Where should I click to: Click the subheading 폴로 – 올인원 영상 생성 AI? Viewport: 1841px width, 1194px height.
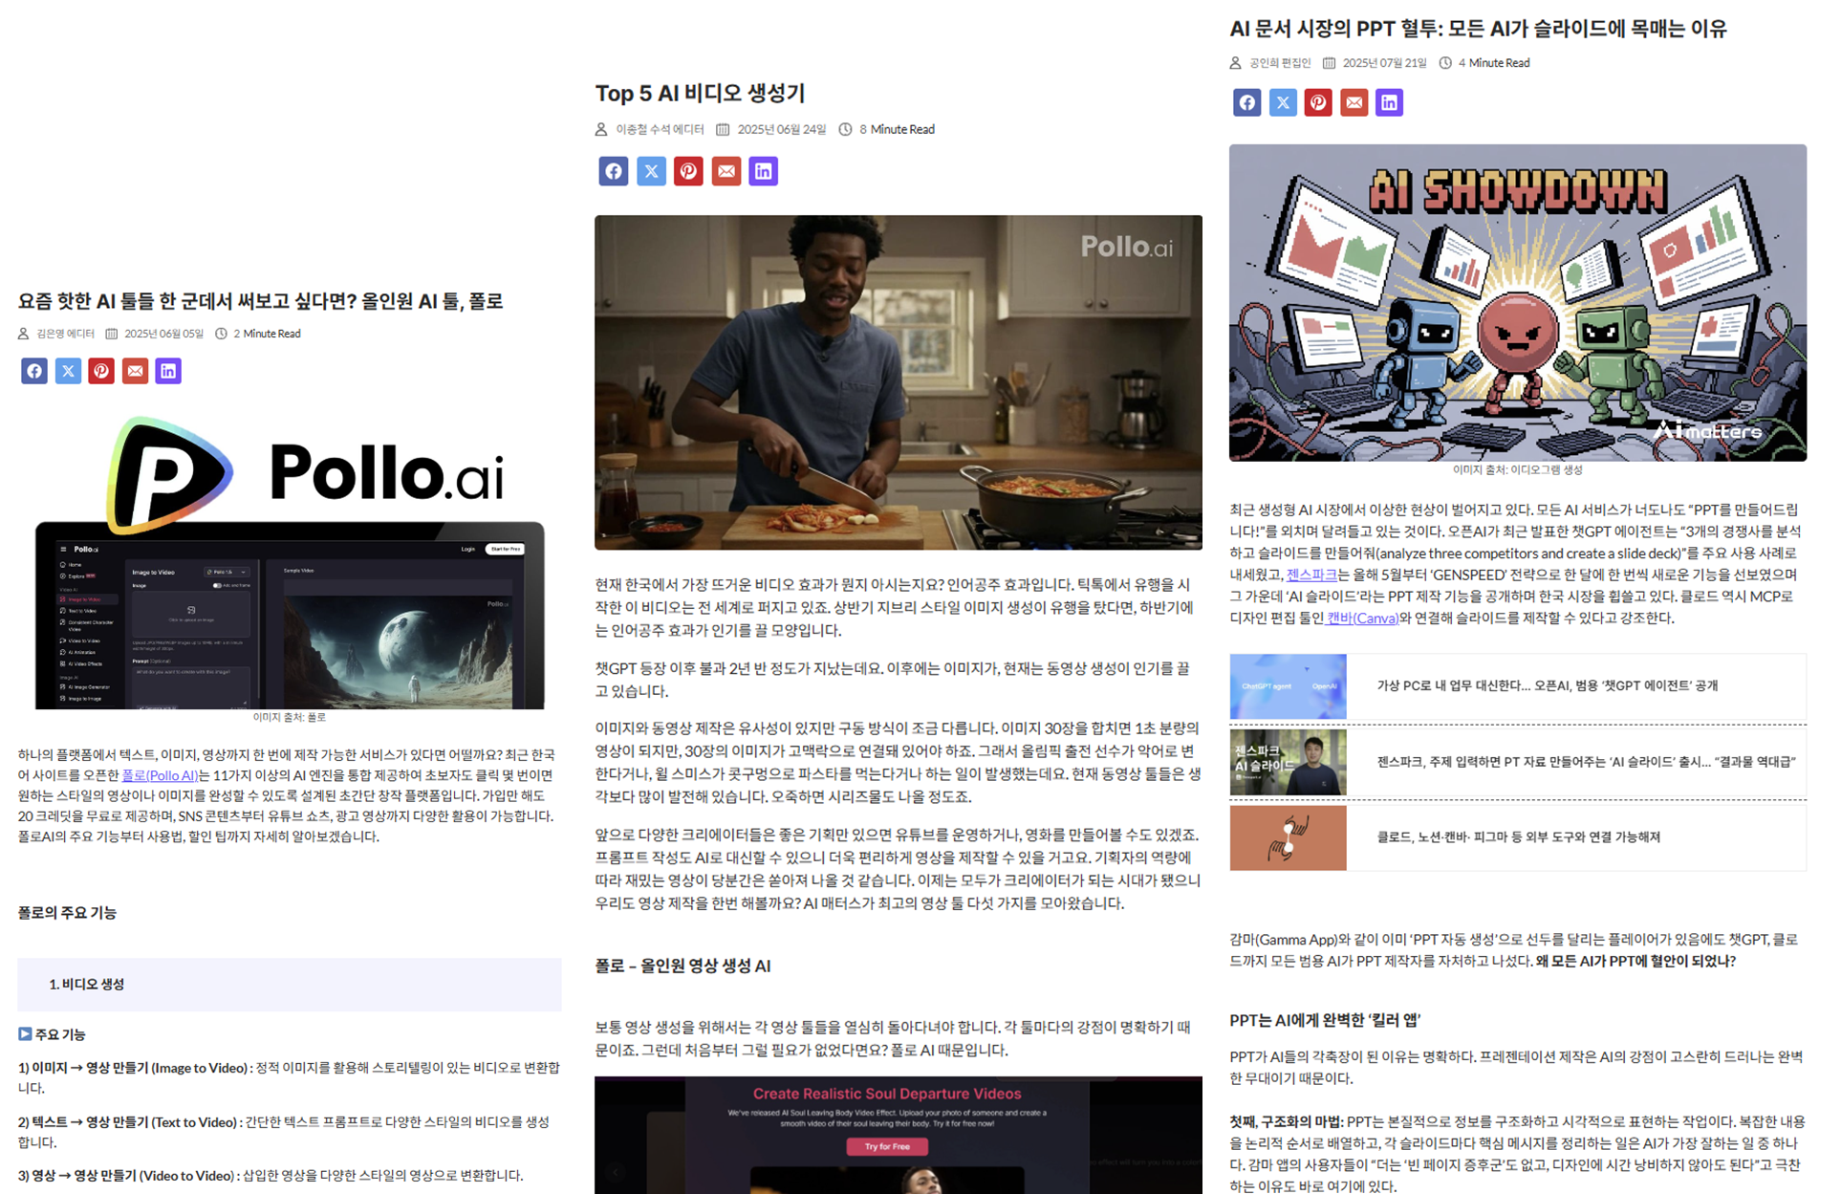coord(682,966)
